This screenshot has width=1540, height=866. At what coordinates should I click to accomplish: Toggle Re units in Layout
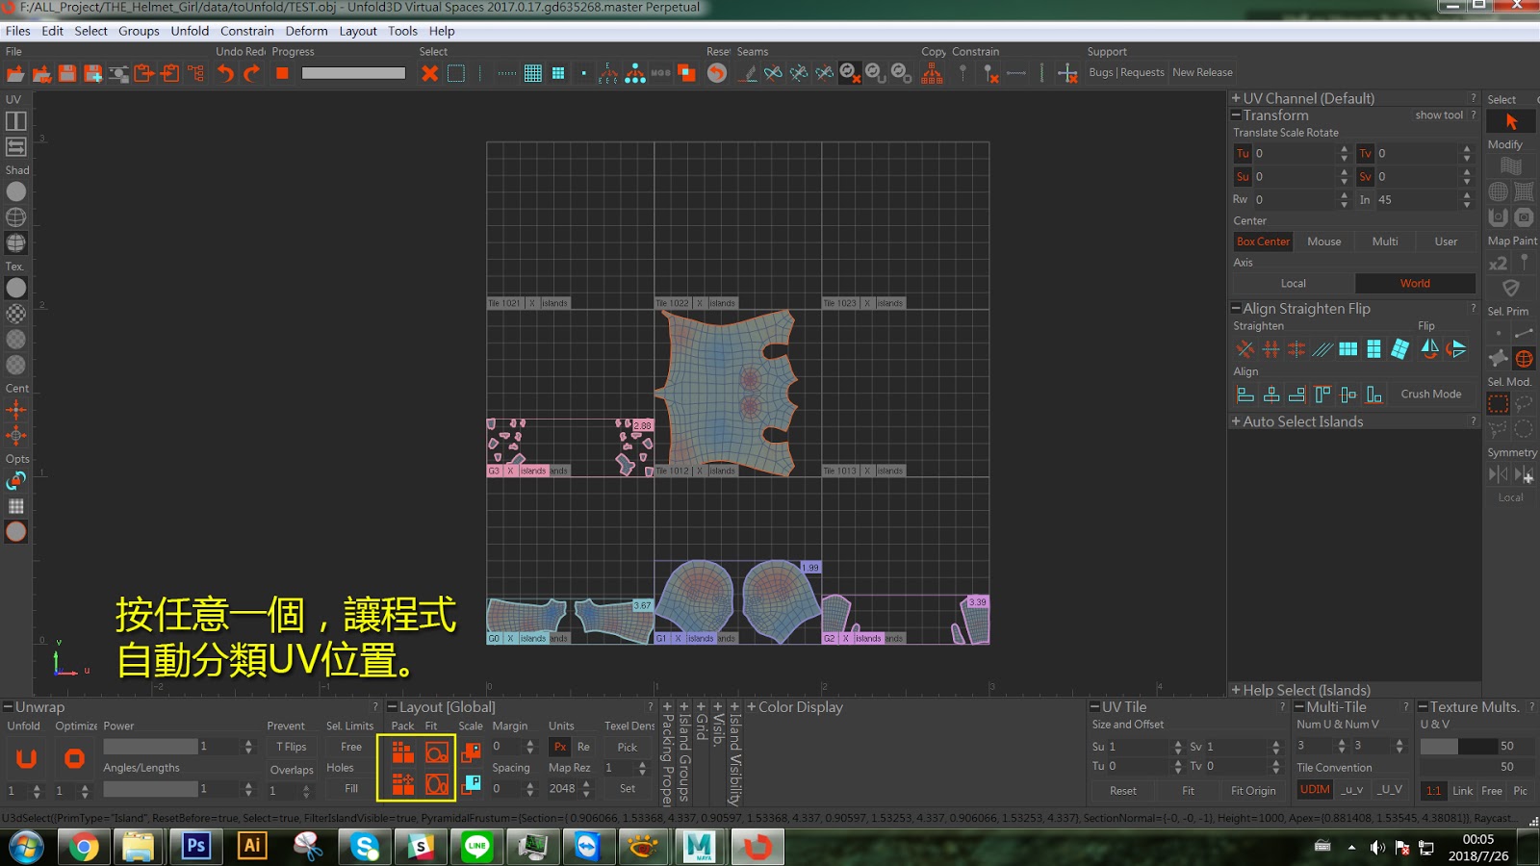click(x=583, y=747)
